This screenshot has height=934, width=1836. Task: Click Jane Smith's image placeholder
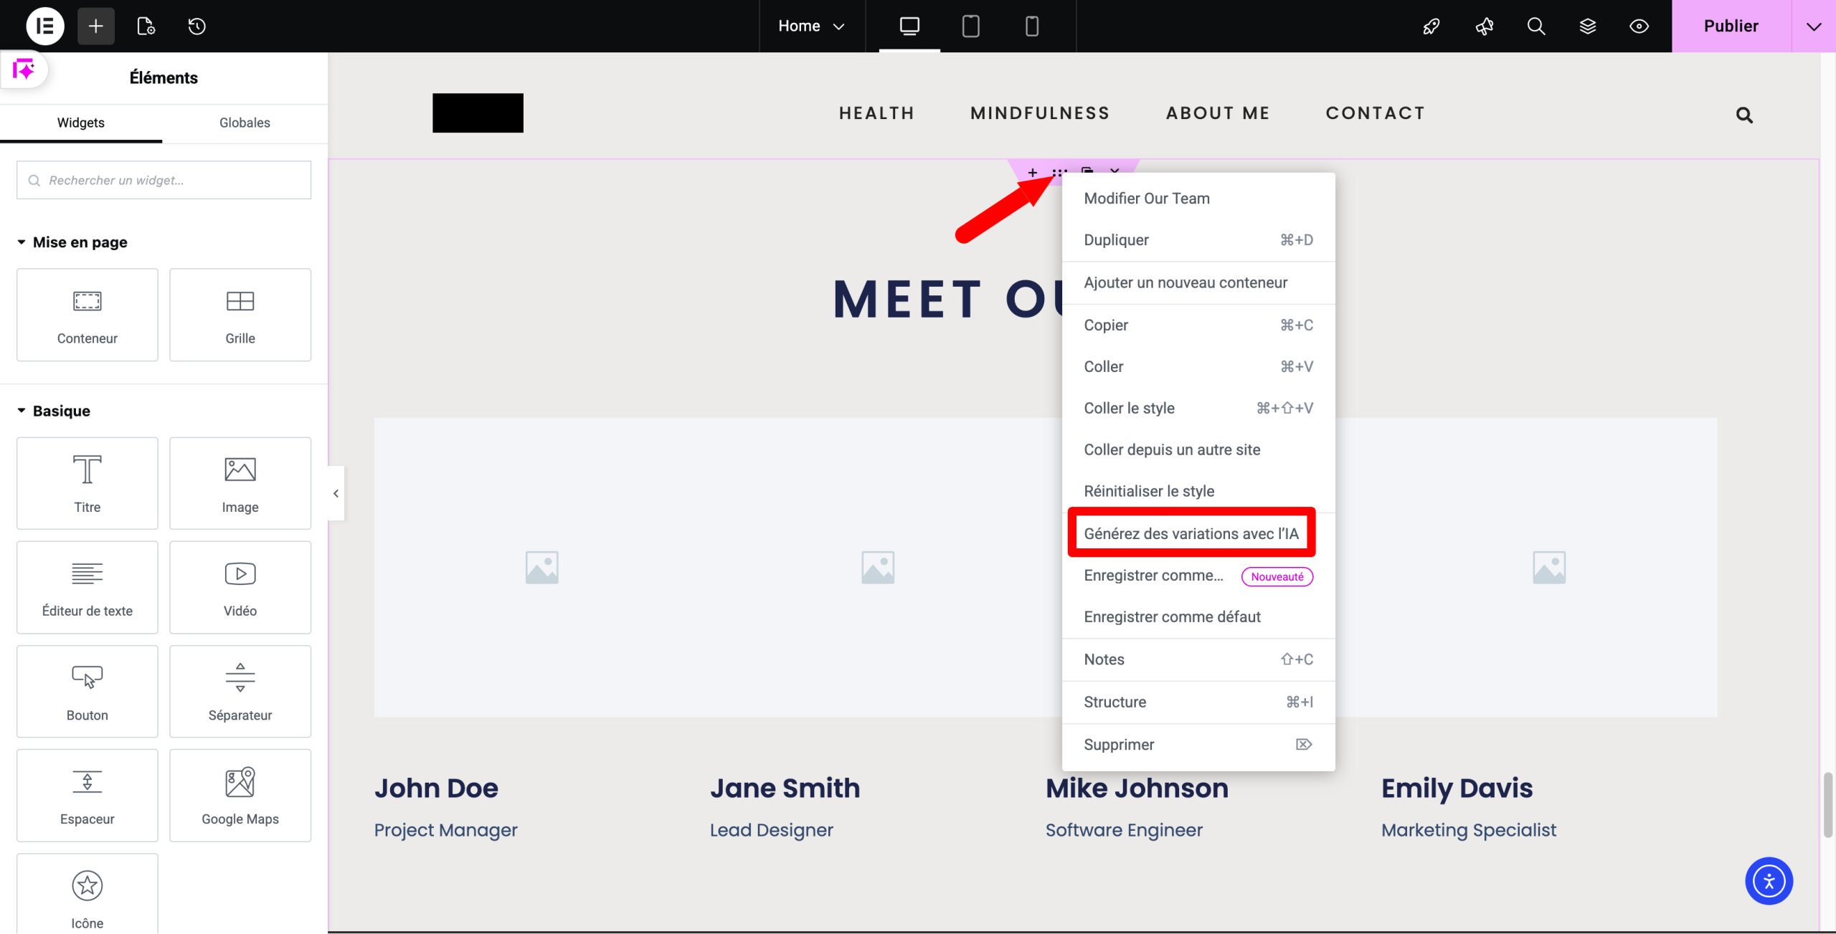878,567
